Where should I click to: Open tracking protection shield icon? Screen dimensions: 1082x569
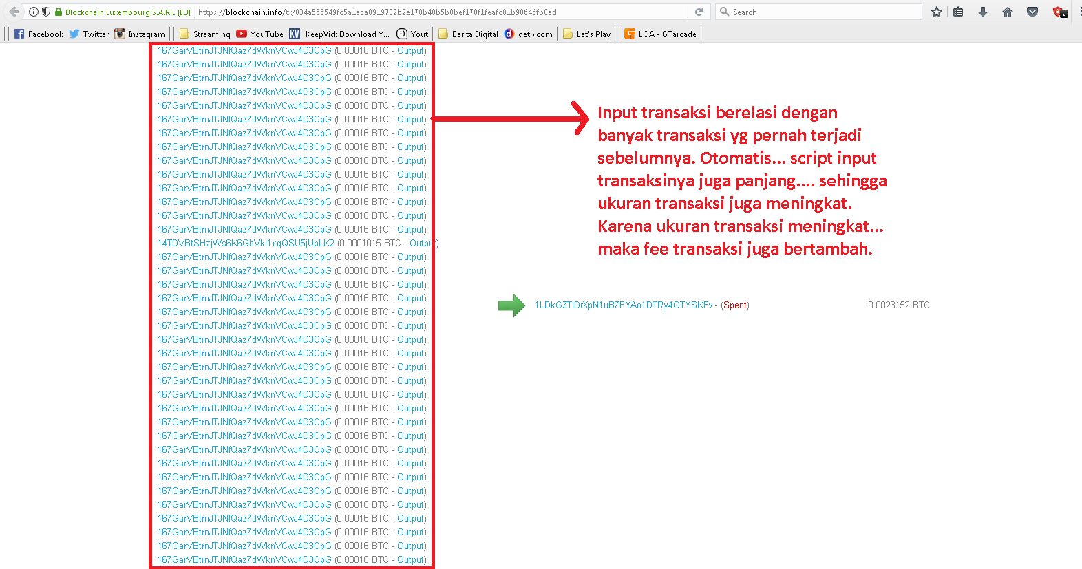[46, 12]
